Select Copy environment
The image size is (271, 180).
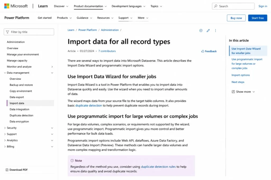[21, 91]
